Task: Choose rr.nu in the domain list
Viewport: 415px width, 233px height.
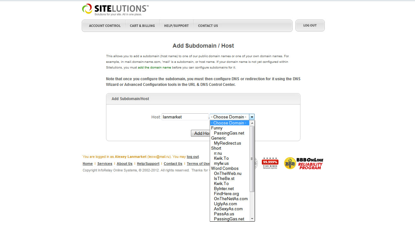Action: point(218,153)
